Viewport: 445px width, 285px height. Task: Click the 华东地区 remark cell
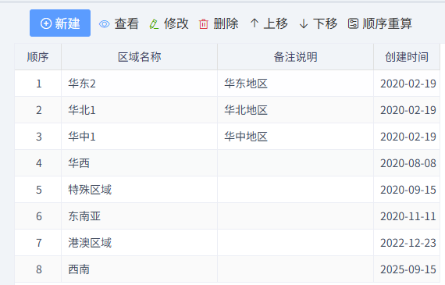point(295,84)
